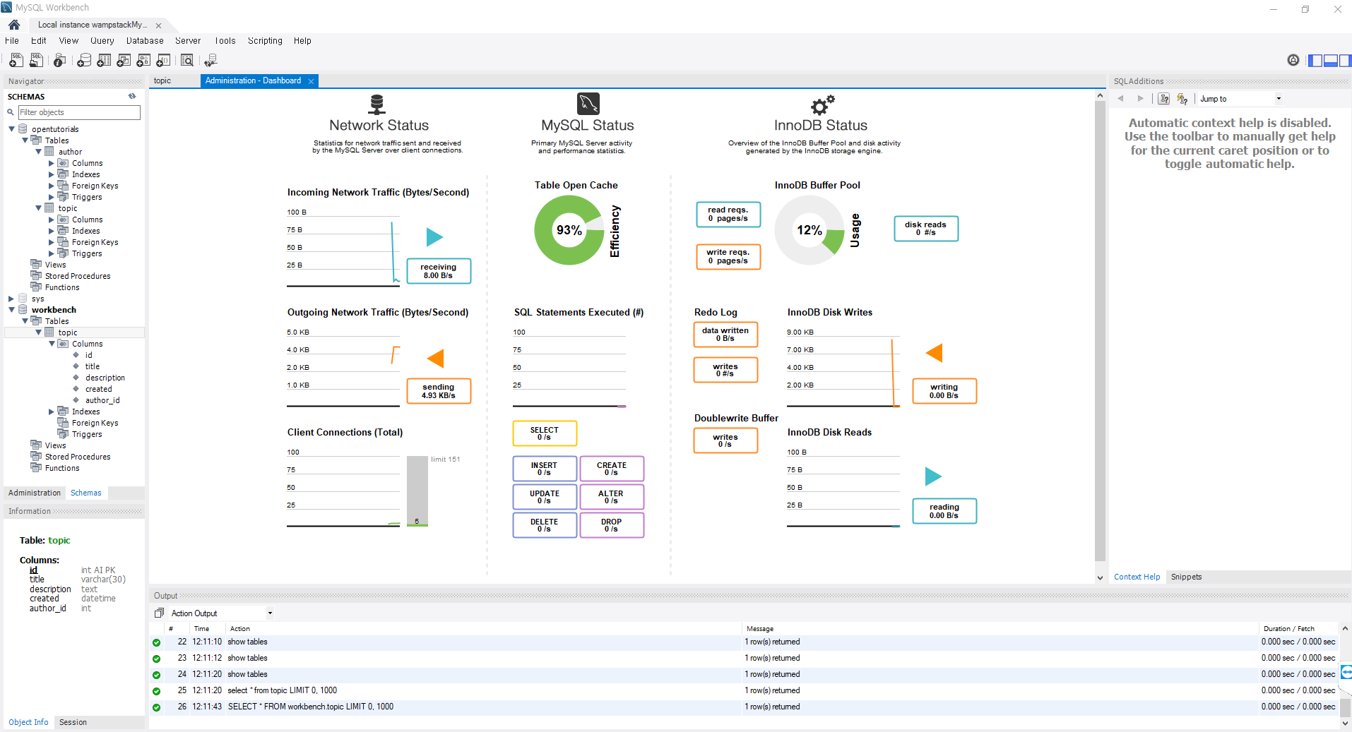Collapse the opentutorials schema

point(11,129)
